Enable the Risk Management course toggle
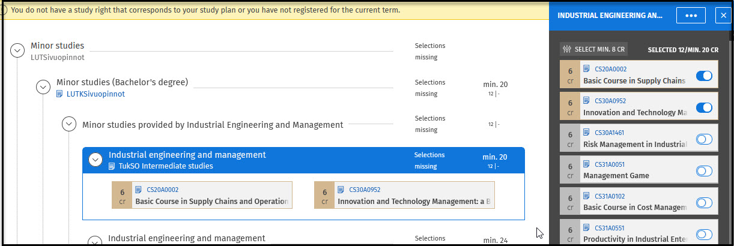734x246 pixels. coord(704,139)
